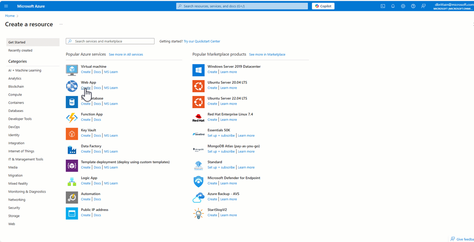Open the hamburger portal menu
Viewport: 474px width, 242px height.
point(6,6)
